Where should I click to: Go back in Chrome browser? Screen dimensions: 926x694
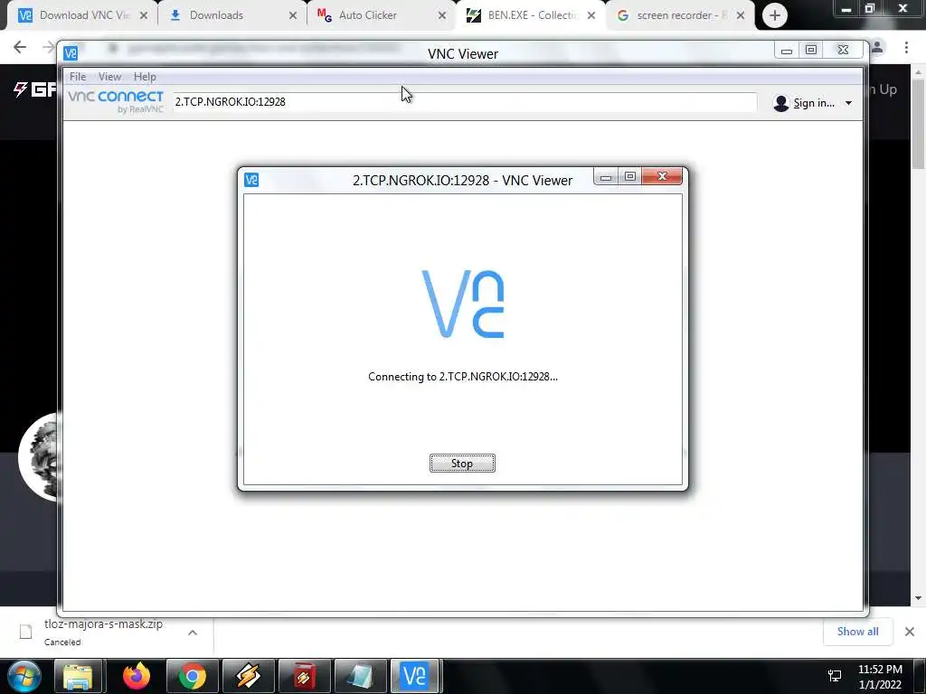(20, 47)
